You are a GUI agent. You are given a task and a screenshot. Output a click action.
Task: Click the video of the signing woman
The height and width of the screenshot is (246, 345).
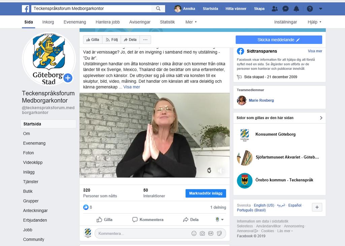155,135
